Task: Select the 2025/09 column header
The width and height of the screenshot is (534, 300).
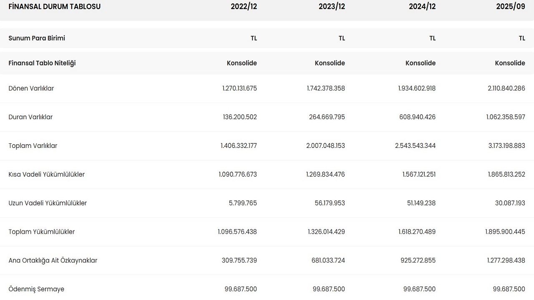Action: [x=511, y=7]
